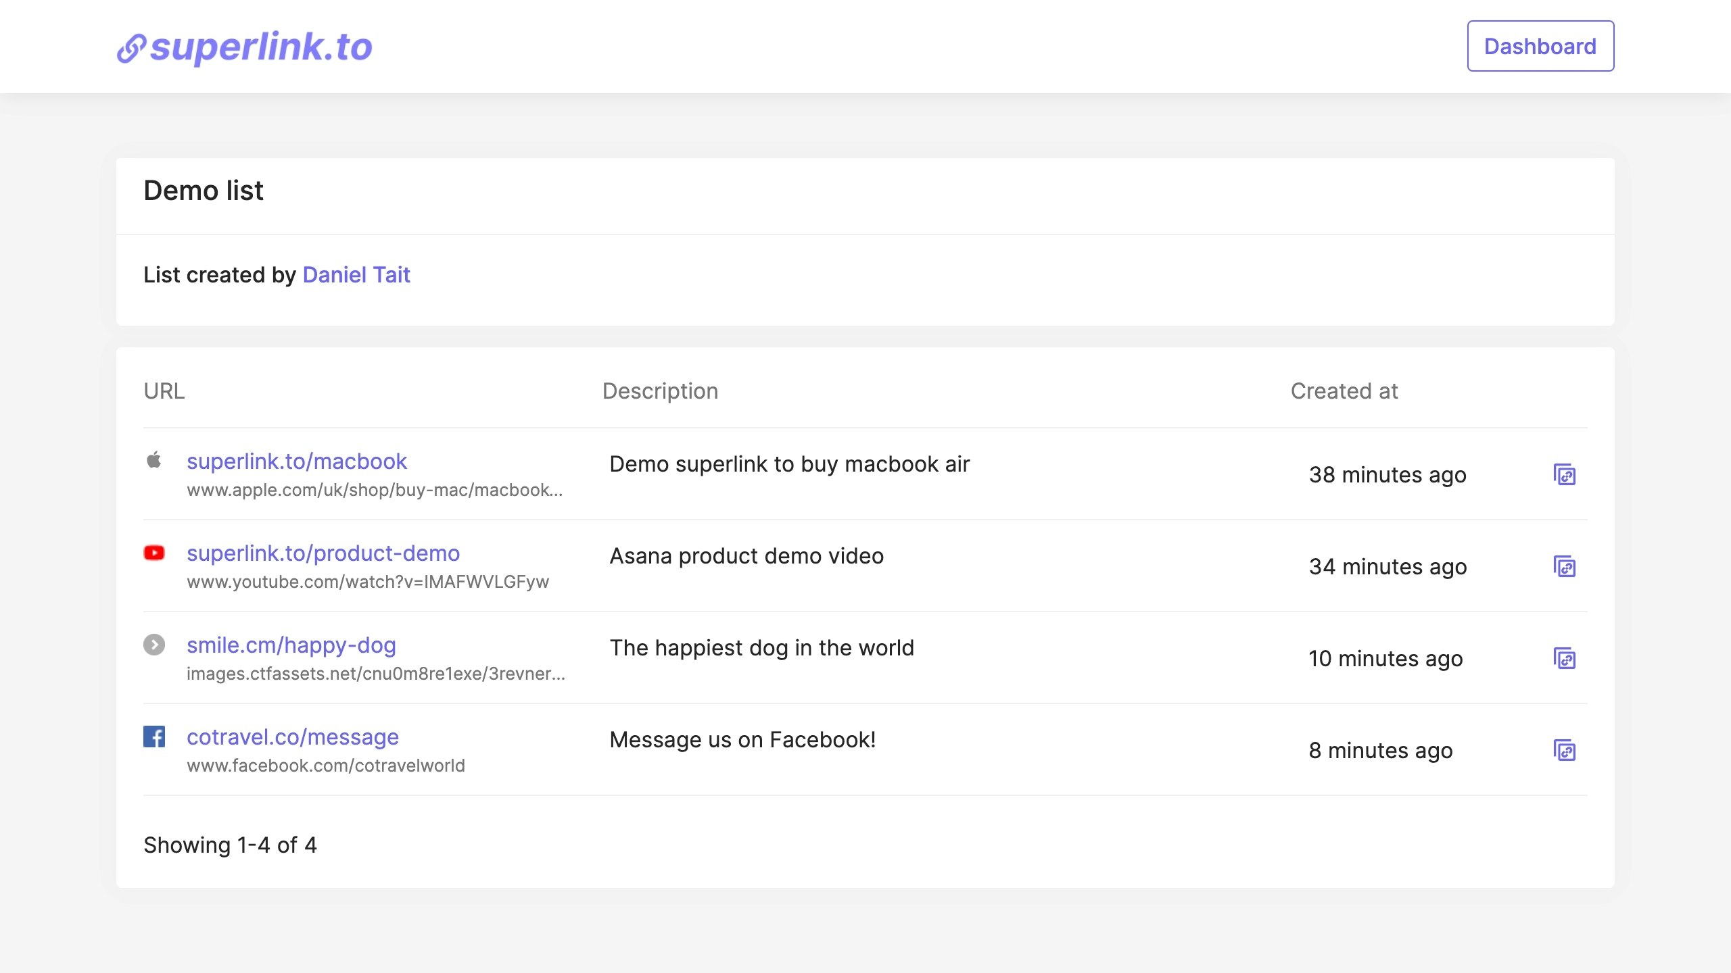1731x973 pixels.
Task: Copy the superlink.to/macbook link icon
Action: point(1564,475)
